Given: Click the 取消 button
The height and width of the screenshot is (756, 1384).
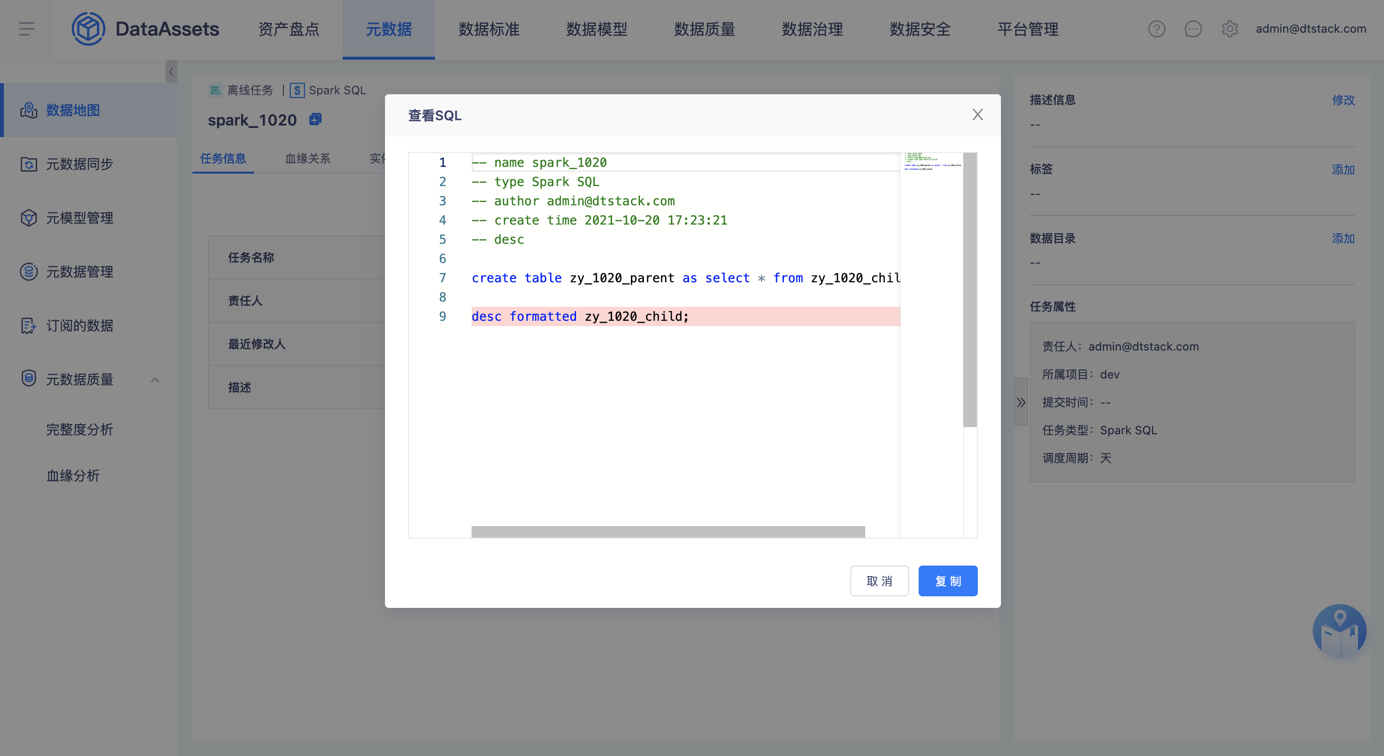Looking at the screenshot, I should pyautogui.click(x=879, y=580).
